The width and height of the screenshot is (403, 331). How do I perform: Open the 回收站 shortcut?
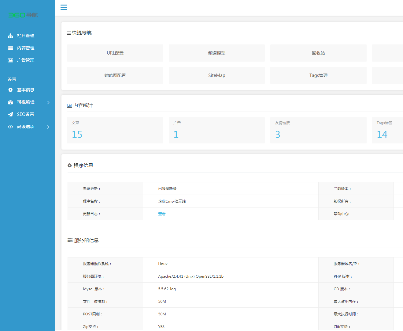(318, 53)
